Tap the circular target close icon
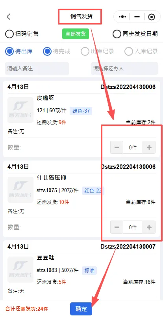The image size is (163, 317). (152, 17)
